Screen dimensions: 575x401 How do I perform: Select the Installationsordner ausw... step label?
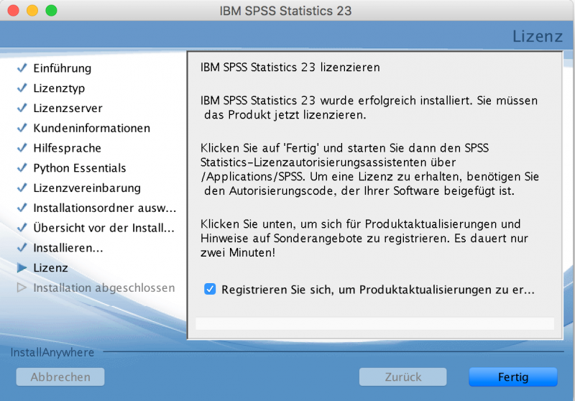105,208
